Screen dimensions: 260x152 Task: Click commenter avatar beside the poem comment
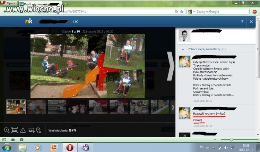tap(184, 62)
